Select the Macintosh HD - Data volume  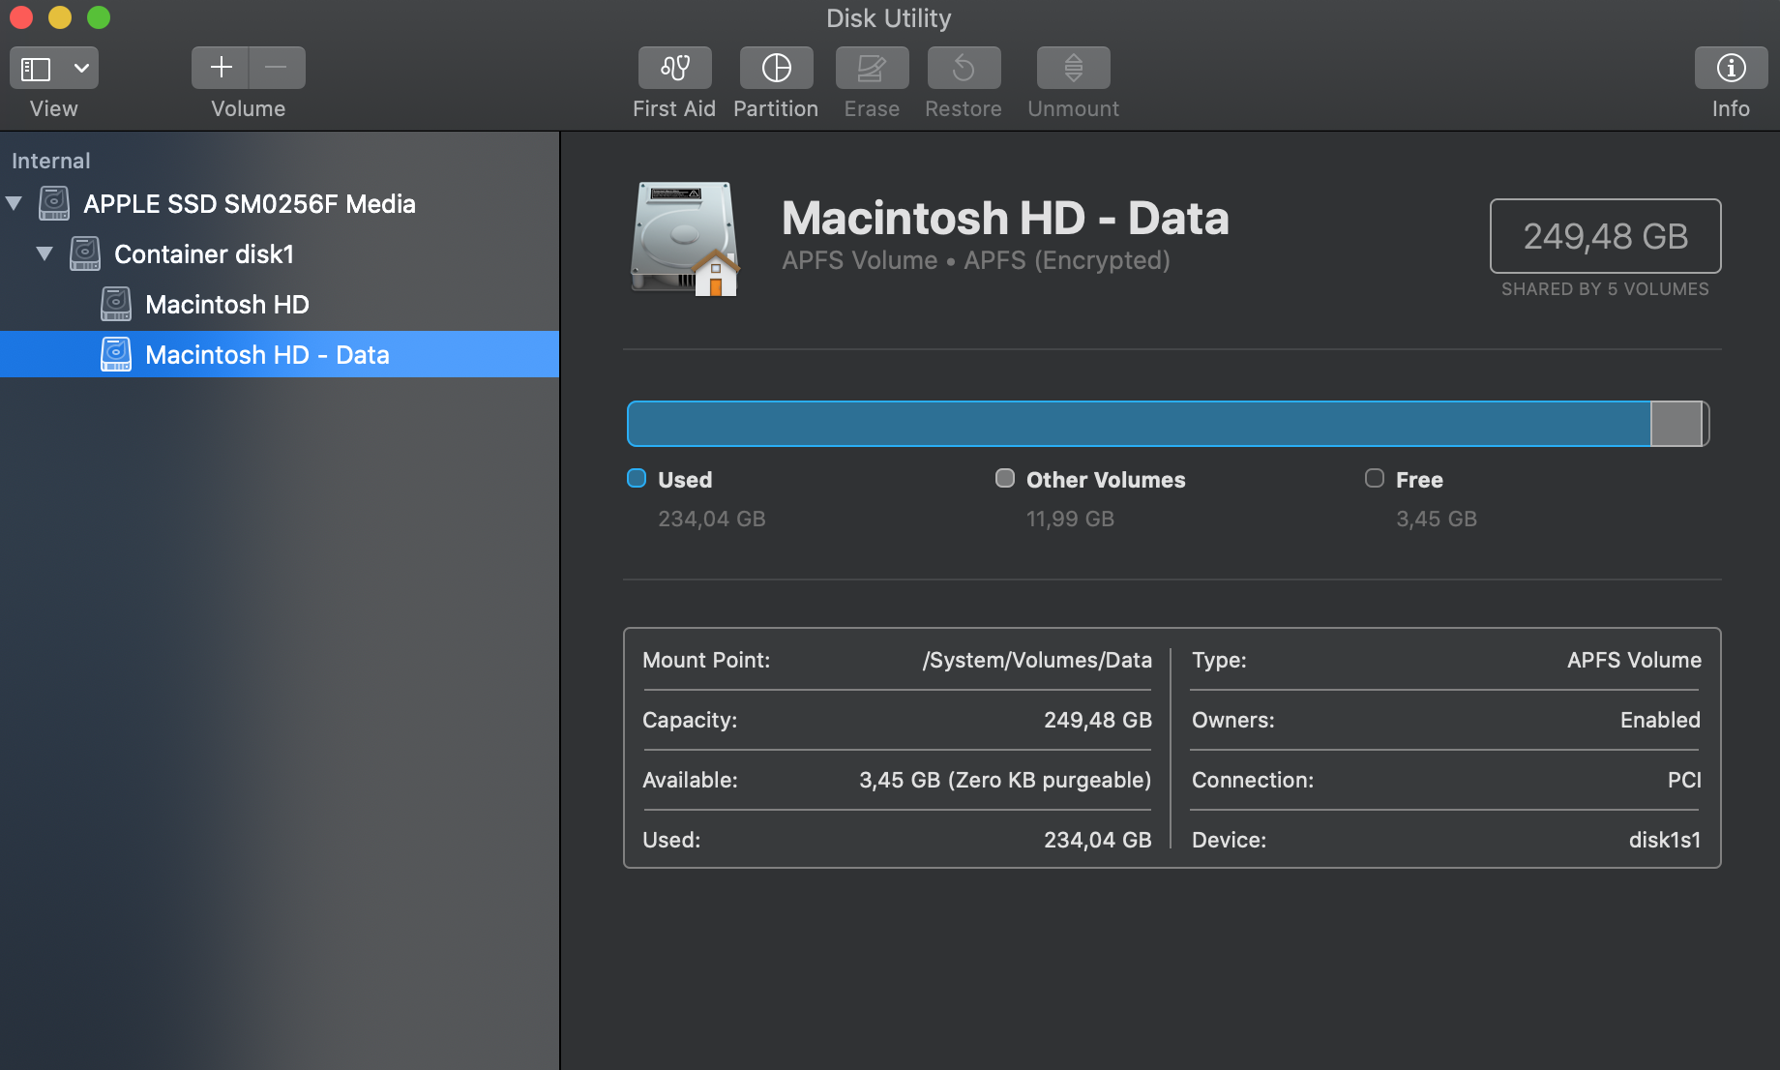(x=267, y=354)
